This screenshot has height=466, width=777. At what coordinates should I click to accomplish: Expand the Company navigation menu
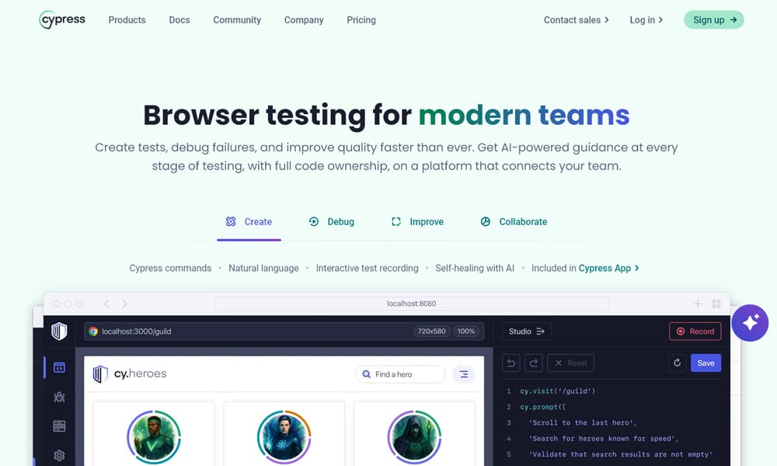click(x=304, y=19)
